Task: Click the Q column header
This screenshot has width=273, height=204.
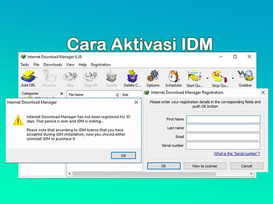Action: point(117,95)
